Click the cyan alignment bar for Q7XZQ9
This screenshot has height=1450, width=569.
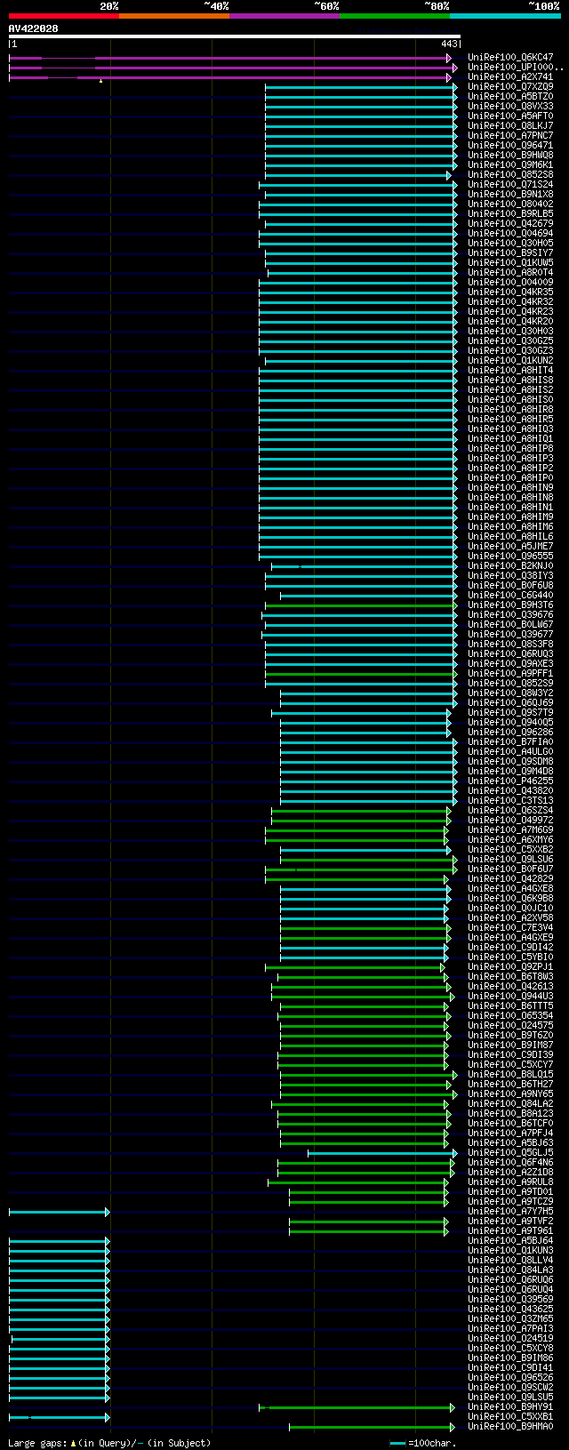(361, 87)
